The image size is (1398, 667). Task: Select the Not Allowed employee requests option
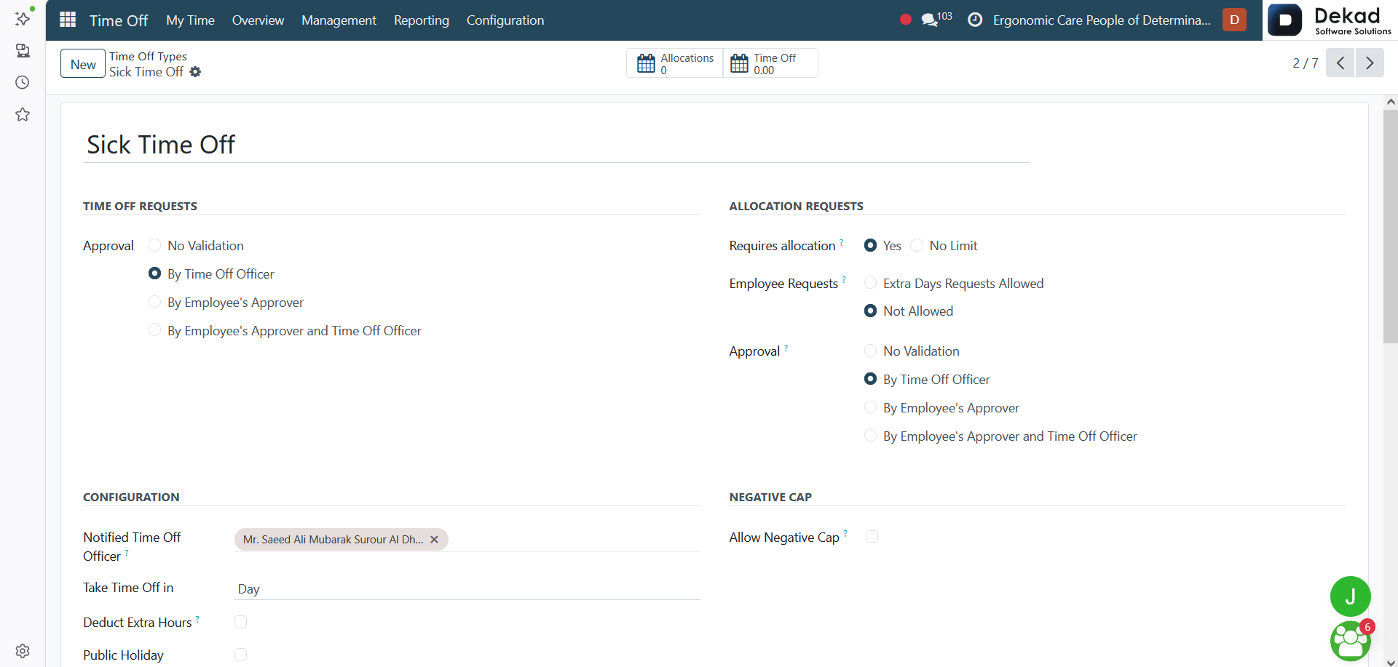point(870,311)
